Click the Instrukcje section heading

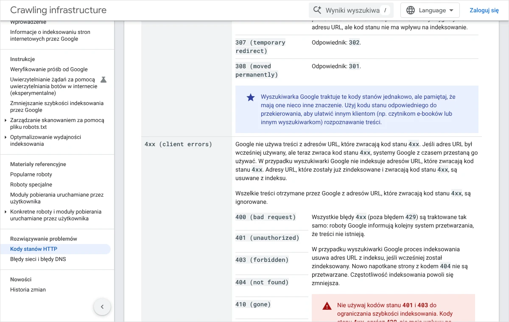click(22, 59)
